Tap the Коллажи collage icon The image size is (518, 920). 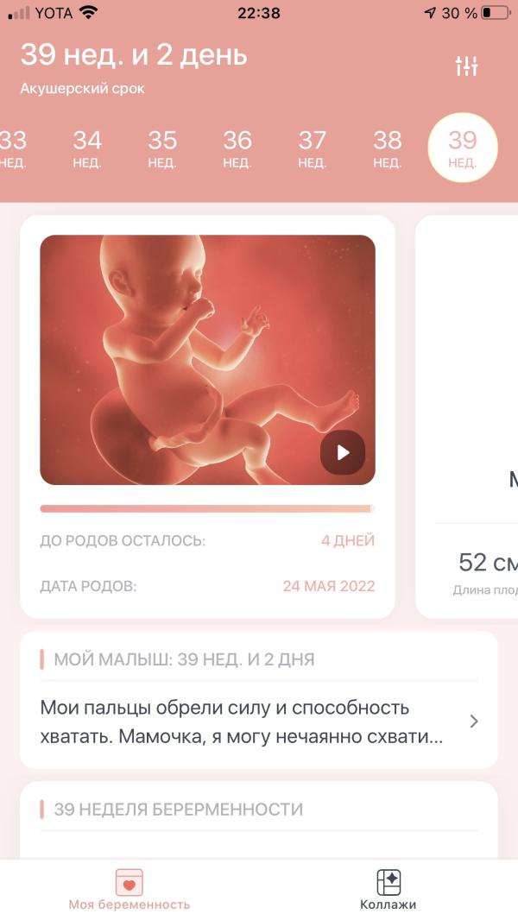click(x=388, y=882)
